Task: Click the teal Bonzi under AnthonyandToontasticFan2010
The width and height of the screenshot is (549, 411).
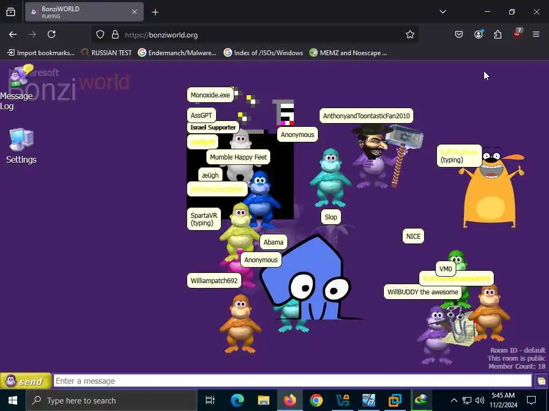Action: [330, 178]
